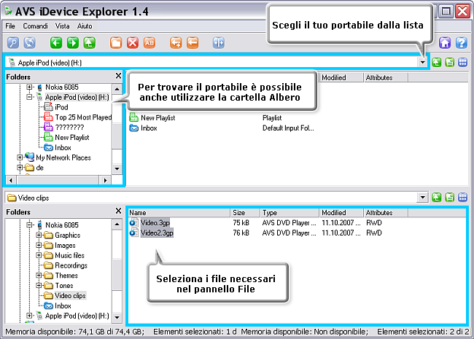
Task: Expand Nokia 6085 in upper tree
Action: (29, 87)
